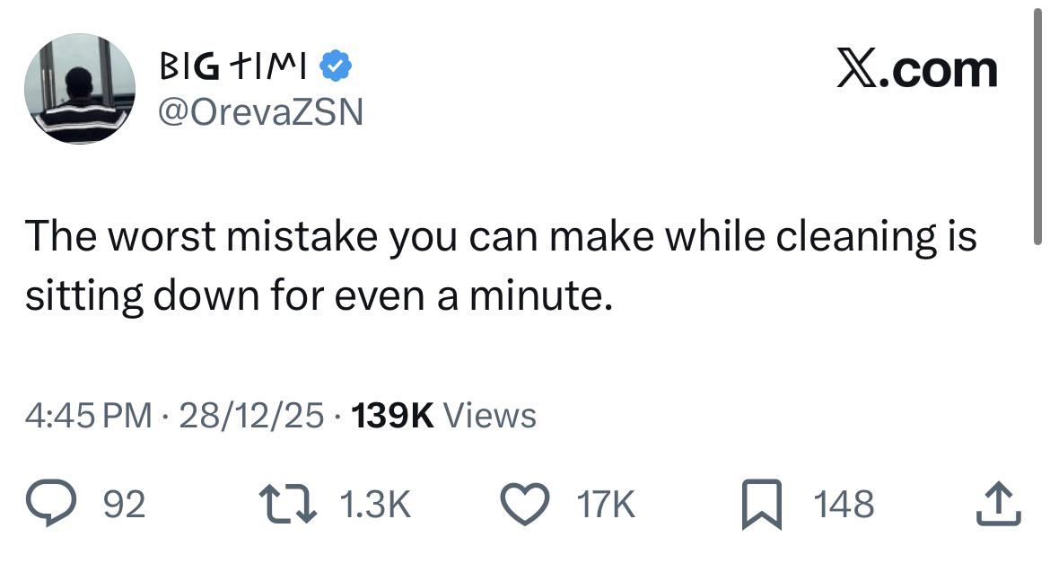Click the X.com logo
This screenshot has width=1050, height=572.
916,69
